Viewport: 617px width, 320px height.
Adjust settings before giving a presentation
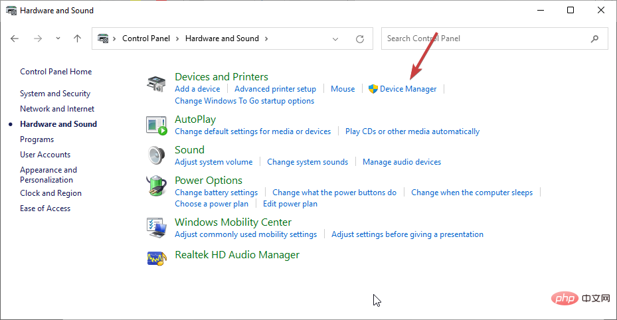pos(407,235)
